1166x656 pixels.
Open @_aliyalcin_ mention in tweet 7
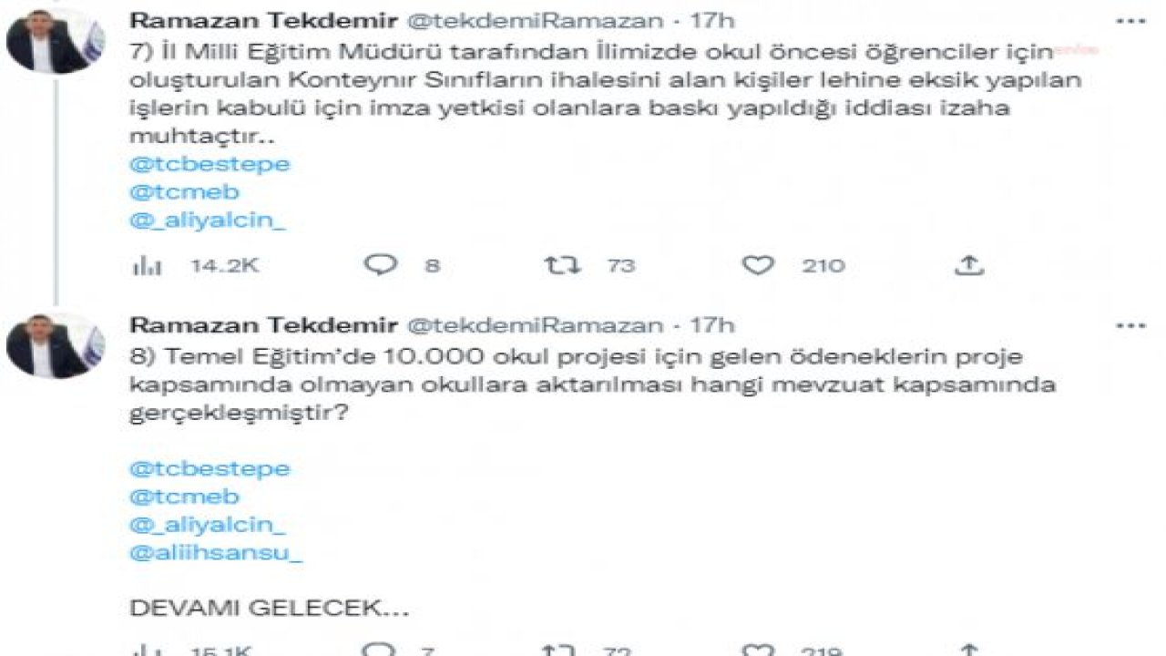[x=208, y=221]
